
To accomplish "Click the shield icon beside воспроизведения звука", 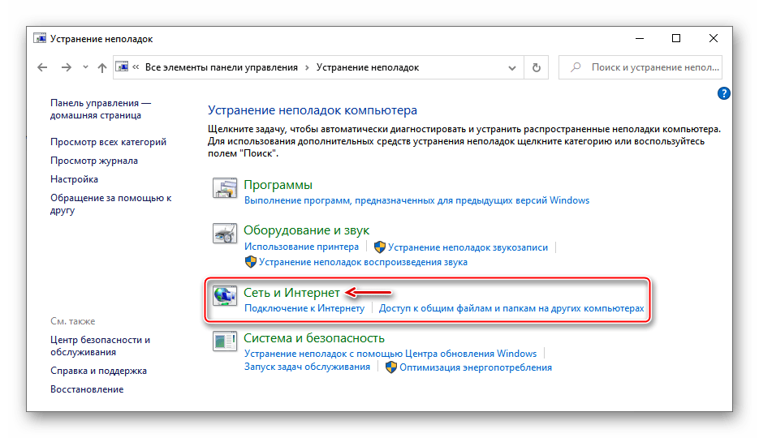I will (x=250, y=262).
